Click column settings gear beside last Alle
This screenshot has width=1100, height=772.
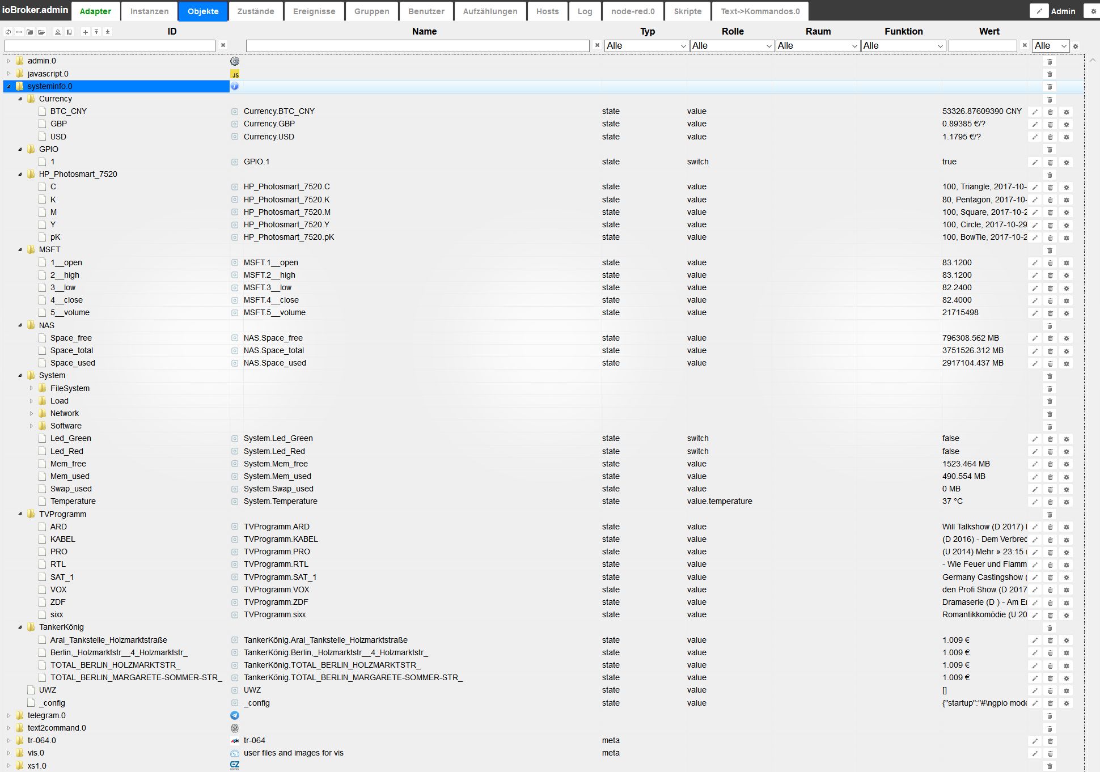pyautogui.click(x=1076, y=46)
